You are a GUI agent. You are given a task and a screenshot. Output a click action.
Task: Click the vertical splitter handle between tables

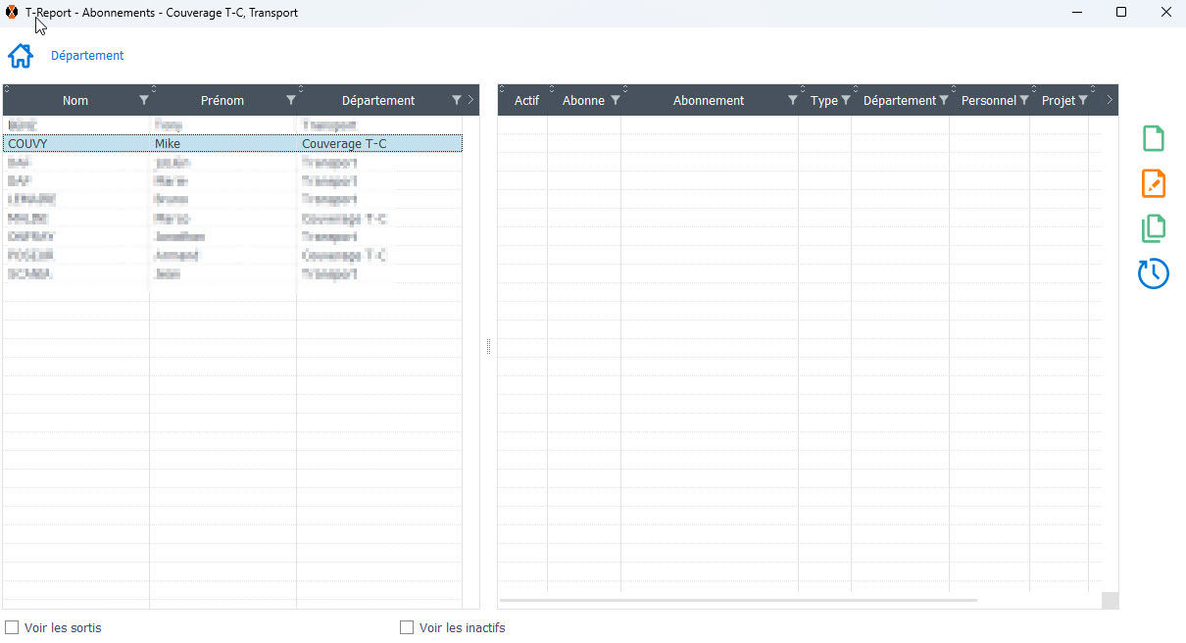488,346
